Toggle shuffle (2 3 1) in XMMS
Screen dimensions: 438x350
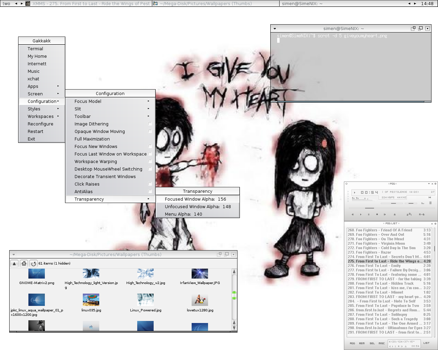pyautogui.click(x=409, y=214)
